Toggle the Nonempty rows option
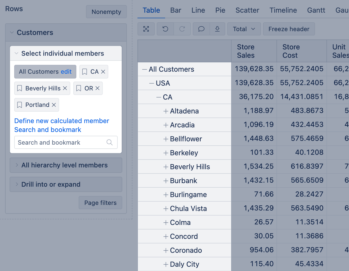Screen dimensions: 349x271 (106, 12)
